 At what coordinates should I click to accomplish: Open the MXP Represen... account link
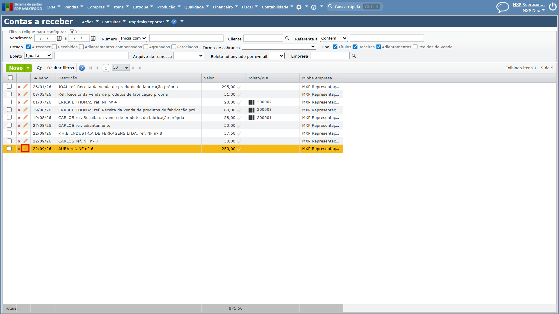coord(528,4)
